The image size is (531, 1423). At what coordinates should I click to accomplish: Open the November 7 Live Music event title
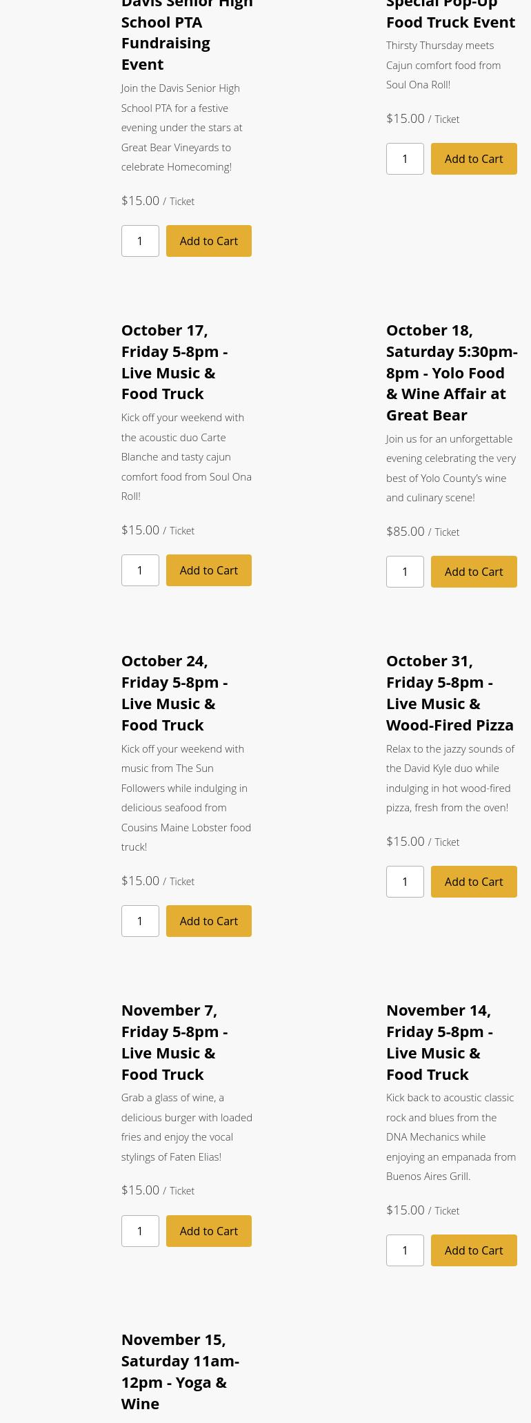pyautogui.click(x=174, y=1042)
